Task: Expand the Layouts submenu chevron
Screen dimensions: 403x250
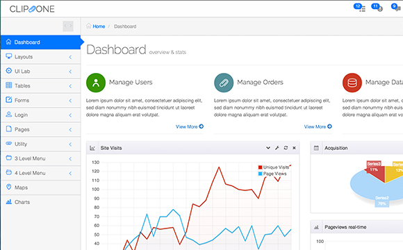Action: (x=70, y=57)
